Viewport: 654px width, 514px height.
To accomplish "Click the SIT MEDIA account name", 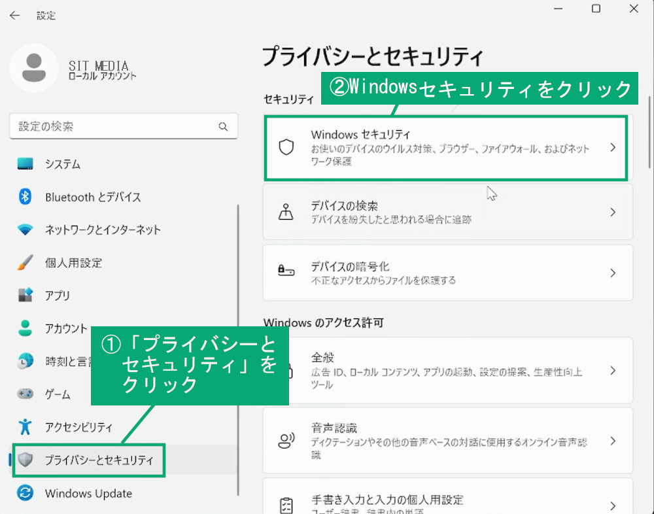I will (x=99, y=66).
